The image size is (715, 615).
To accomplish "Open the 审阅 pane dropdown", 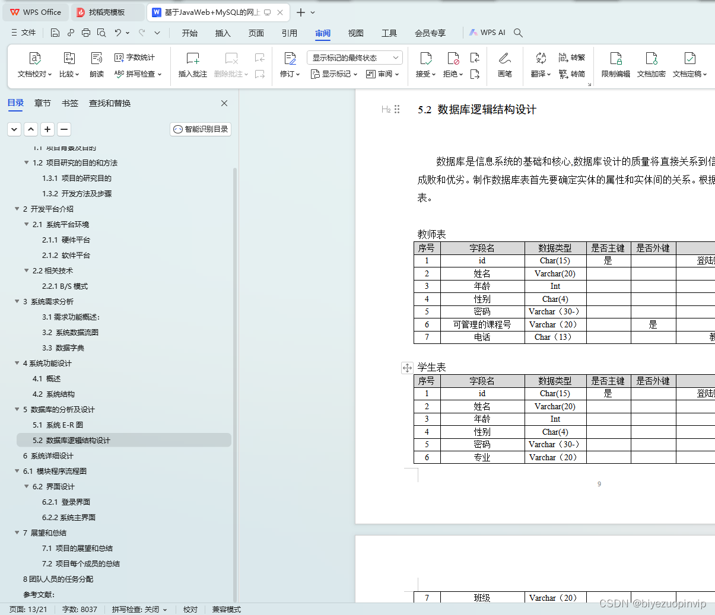I will [383, 74].
